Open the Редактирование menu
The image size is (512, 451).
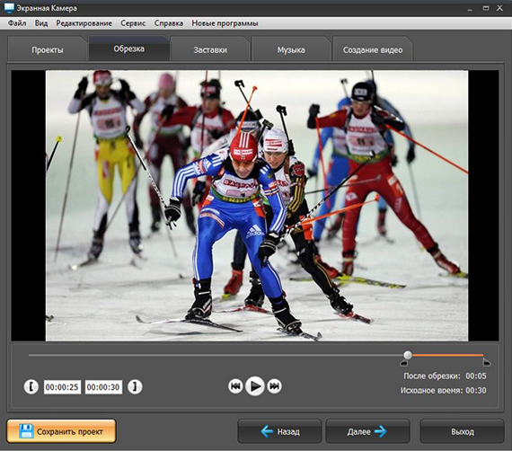click(x=84, y=23)
